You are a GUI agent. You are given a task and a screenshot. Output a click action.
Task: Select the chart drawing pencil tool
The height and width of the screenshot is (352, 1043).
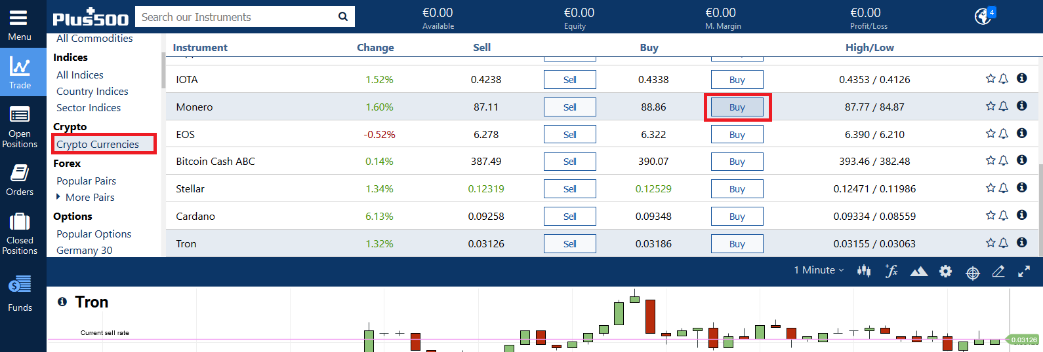(x=998, y=271)
